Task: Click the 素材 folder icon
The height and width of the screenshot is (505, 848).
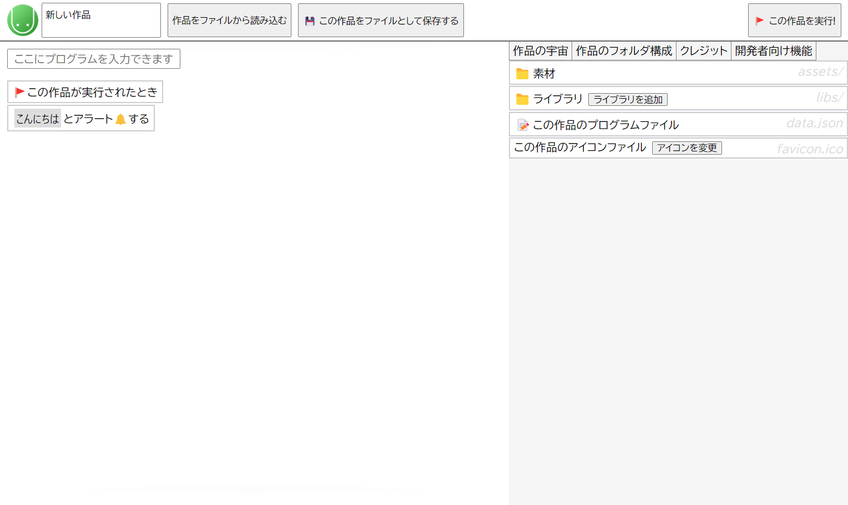Action: (x=522, y=74)
